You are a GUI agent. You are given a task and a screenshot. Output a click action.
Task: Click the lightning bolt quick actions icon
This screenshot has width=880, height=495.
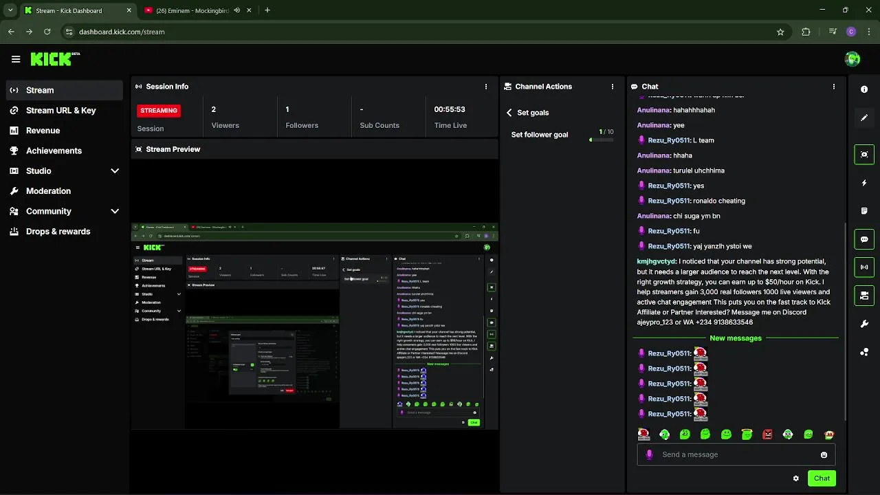864,183
